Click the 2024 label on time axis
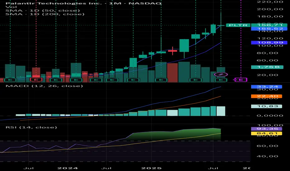The image size is (290, 171). [68, 168]
